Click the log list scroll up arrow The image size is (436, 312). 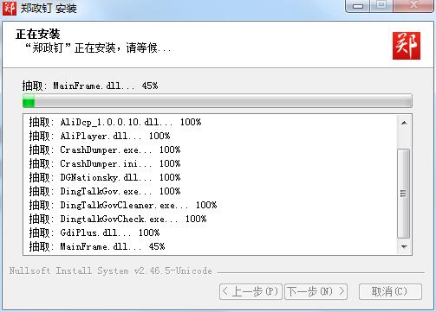click(x=404, y=123)
